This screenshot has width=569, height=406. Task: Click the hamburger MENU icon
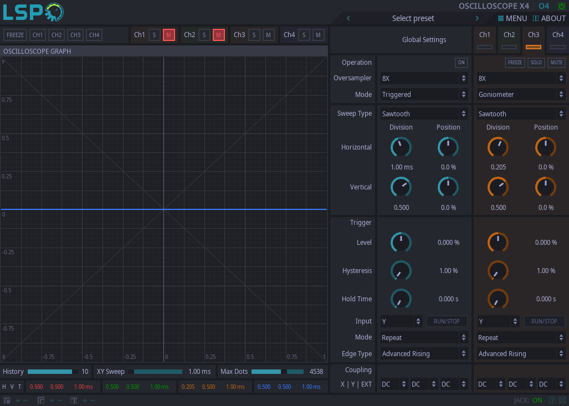click(x=500, y=18)
